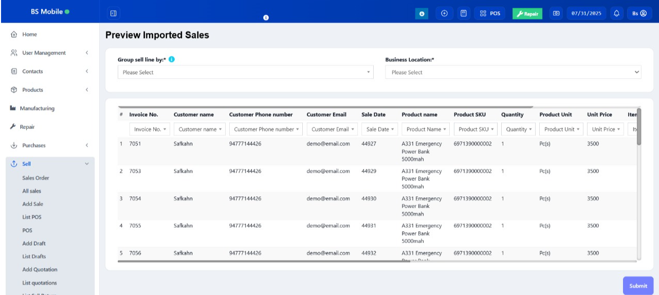Open the Bs user profile menu
This screenshot has width=659, height=295.
pyautogui.click(x=639, y=13)
